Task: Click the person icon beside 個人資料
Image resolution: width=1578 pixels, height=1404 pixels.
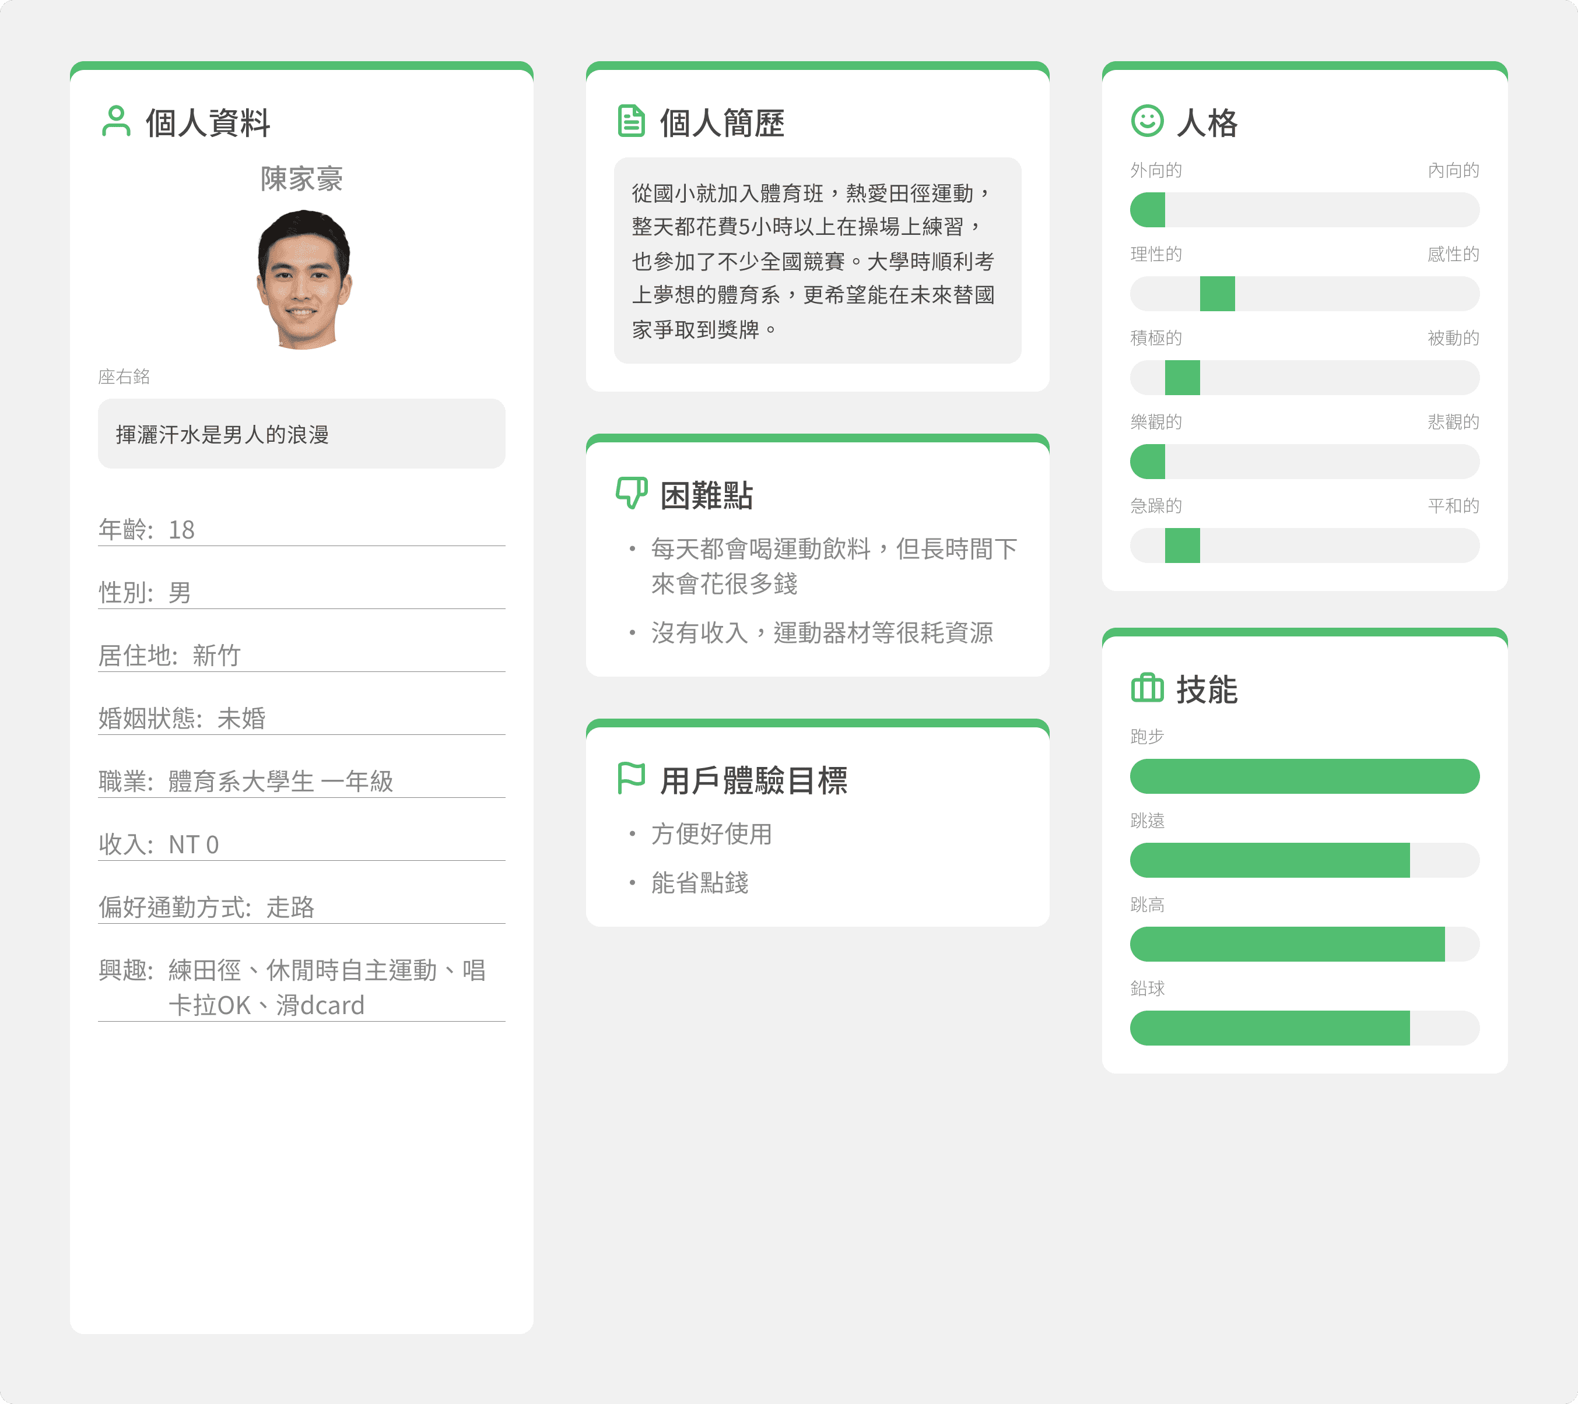Action: tap(116, 121)
